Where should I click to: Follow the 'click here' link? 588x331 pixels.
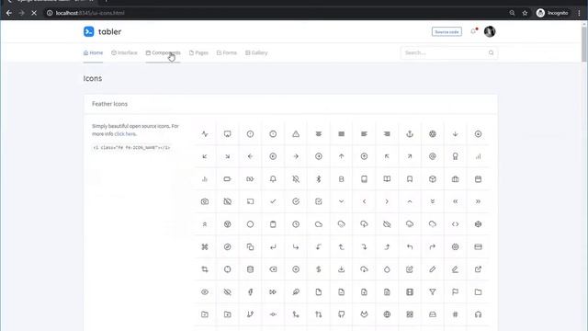[x=125, y=134]
